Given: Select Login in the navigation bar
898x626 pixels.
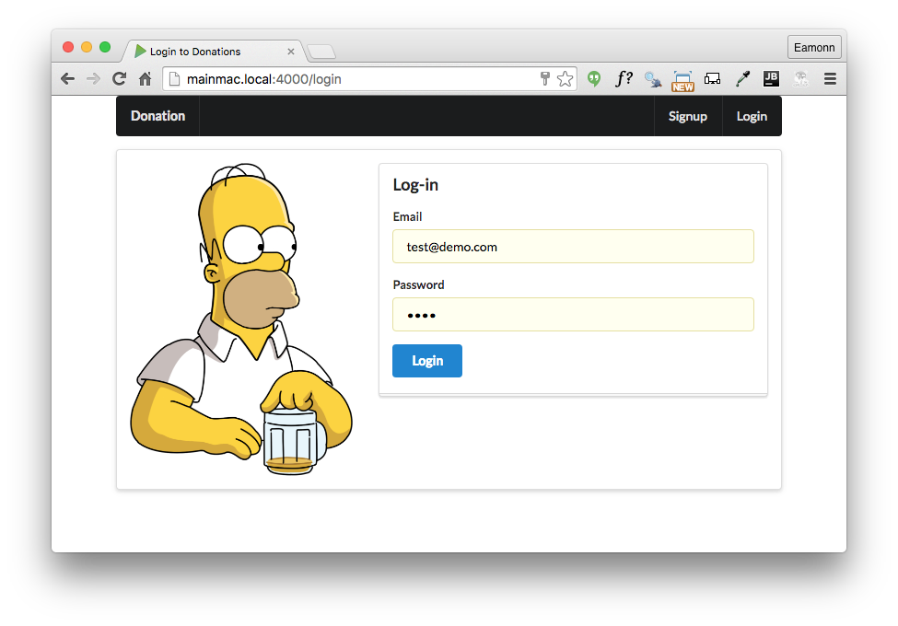Looking at the screenshot, I should point(752,116).
